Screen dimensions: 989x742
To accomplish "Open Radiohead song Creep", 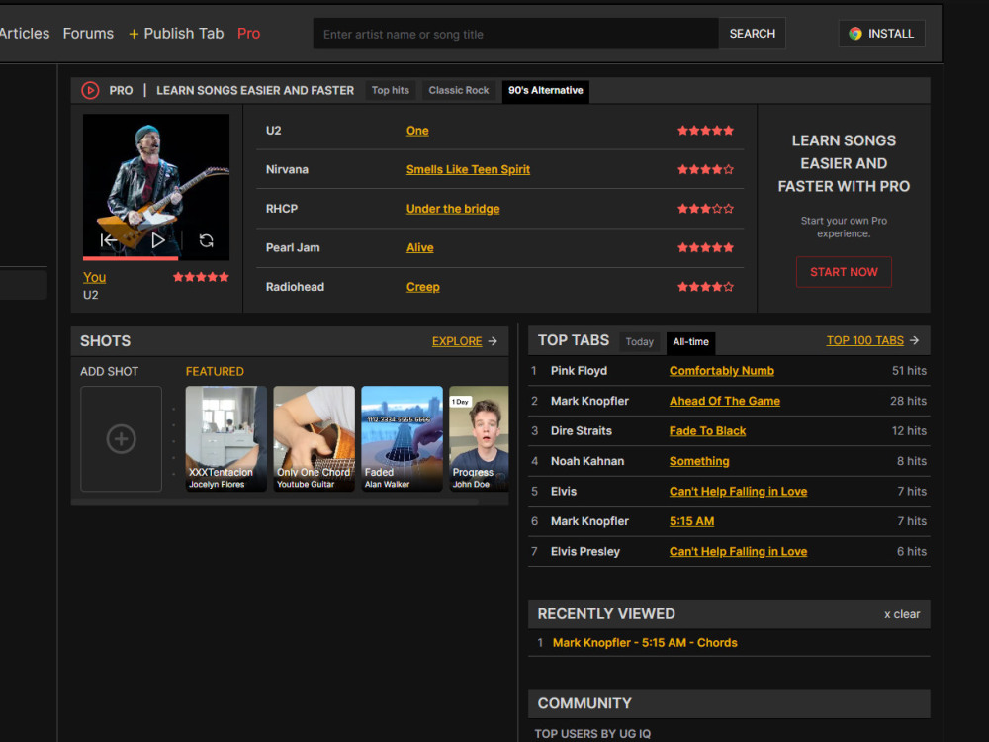I will [422, 287].
